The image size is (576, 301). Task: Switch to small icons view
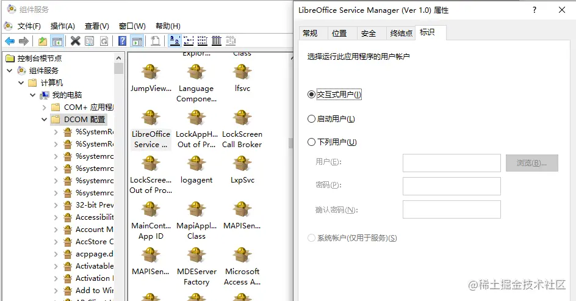(x=189, y=41)
